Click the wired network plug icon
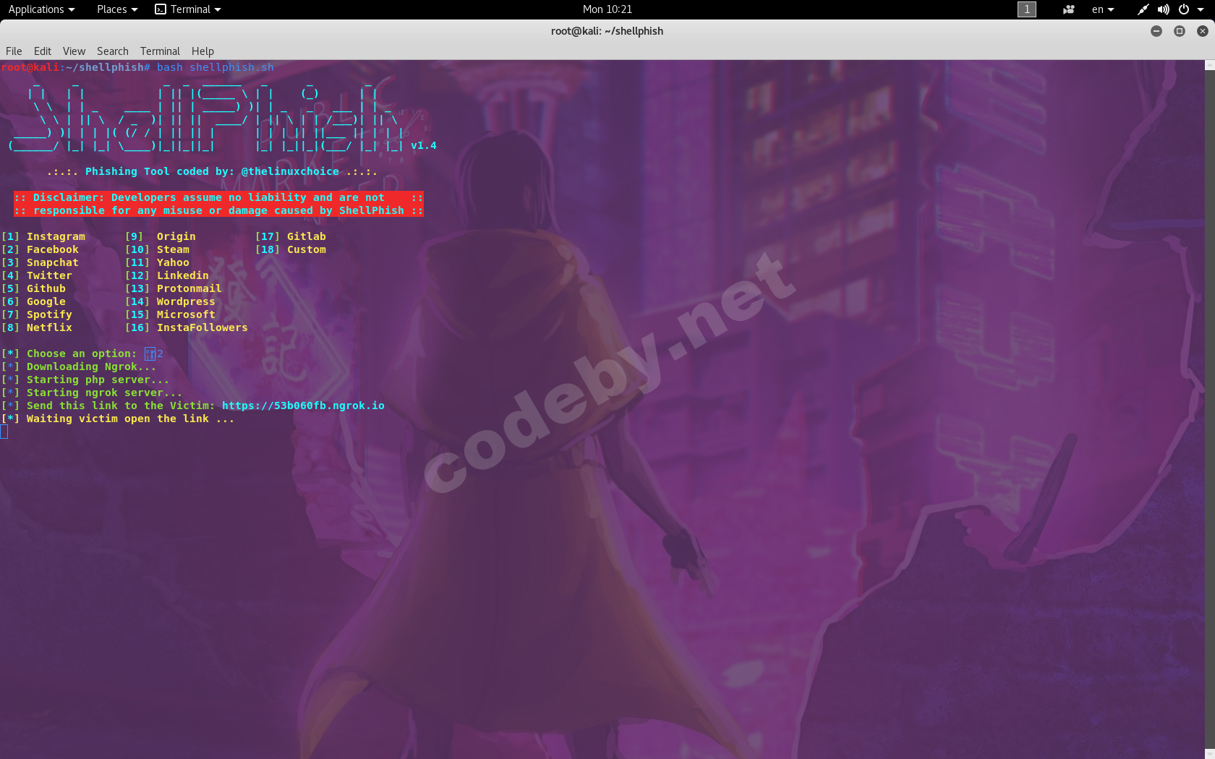 pos(1143,9)
